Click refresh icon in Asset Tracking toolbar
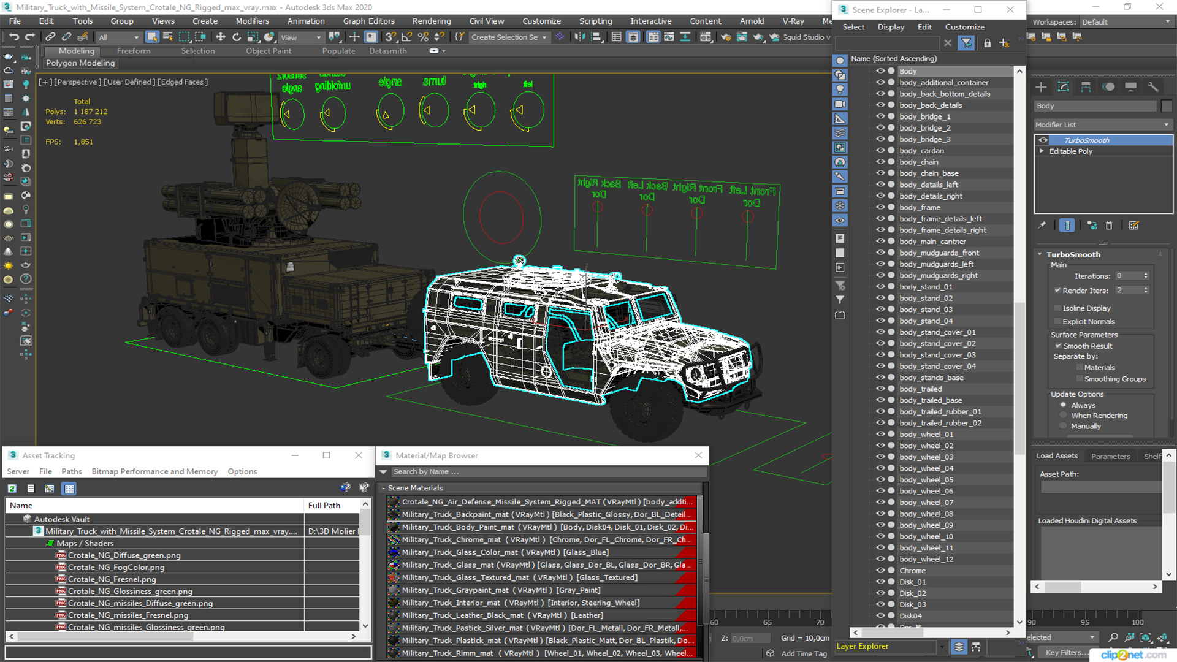 click(x=12, y=489)
